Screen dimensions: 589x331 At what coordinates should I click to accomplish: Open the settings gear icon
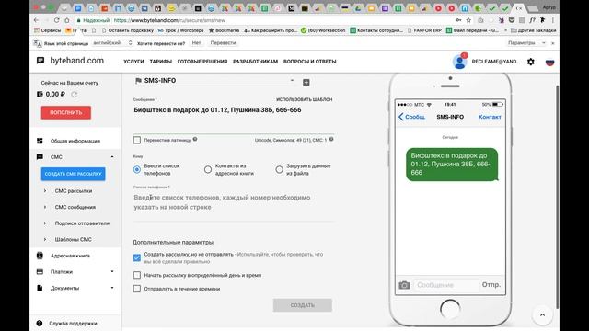click(530, 62)
